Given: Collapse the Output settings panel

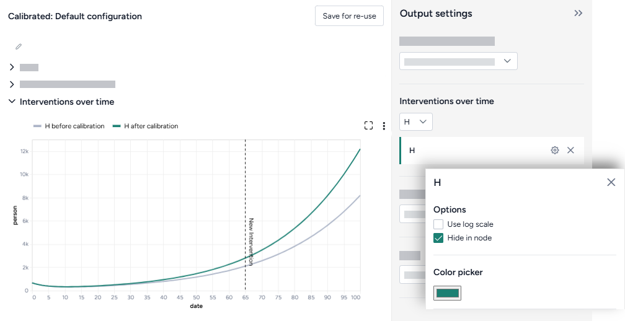Looking at the screenshot, I should [x=578, y=13].
